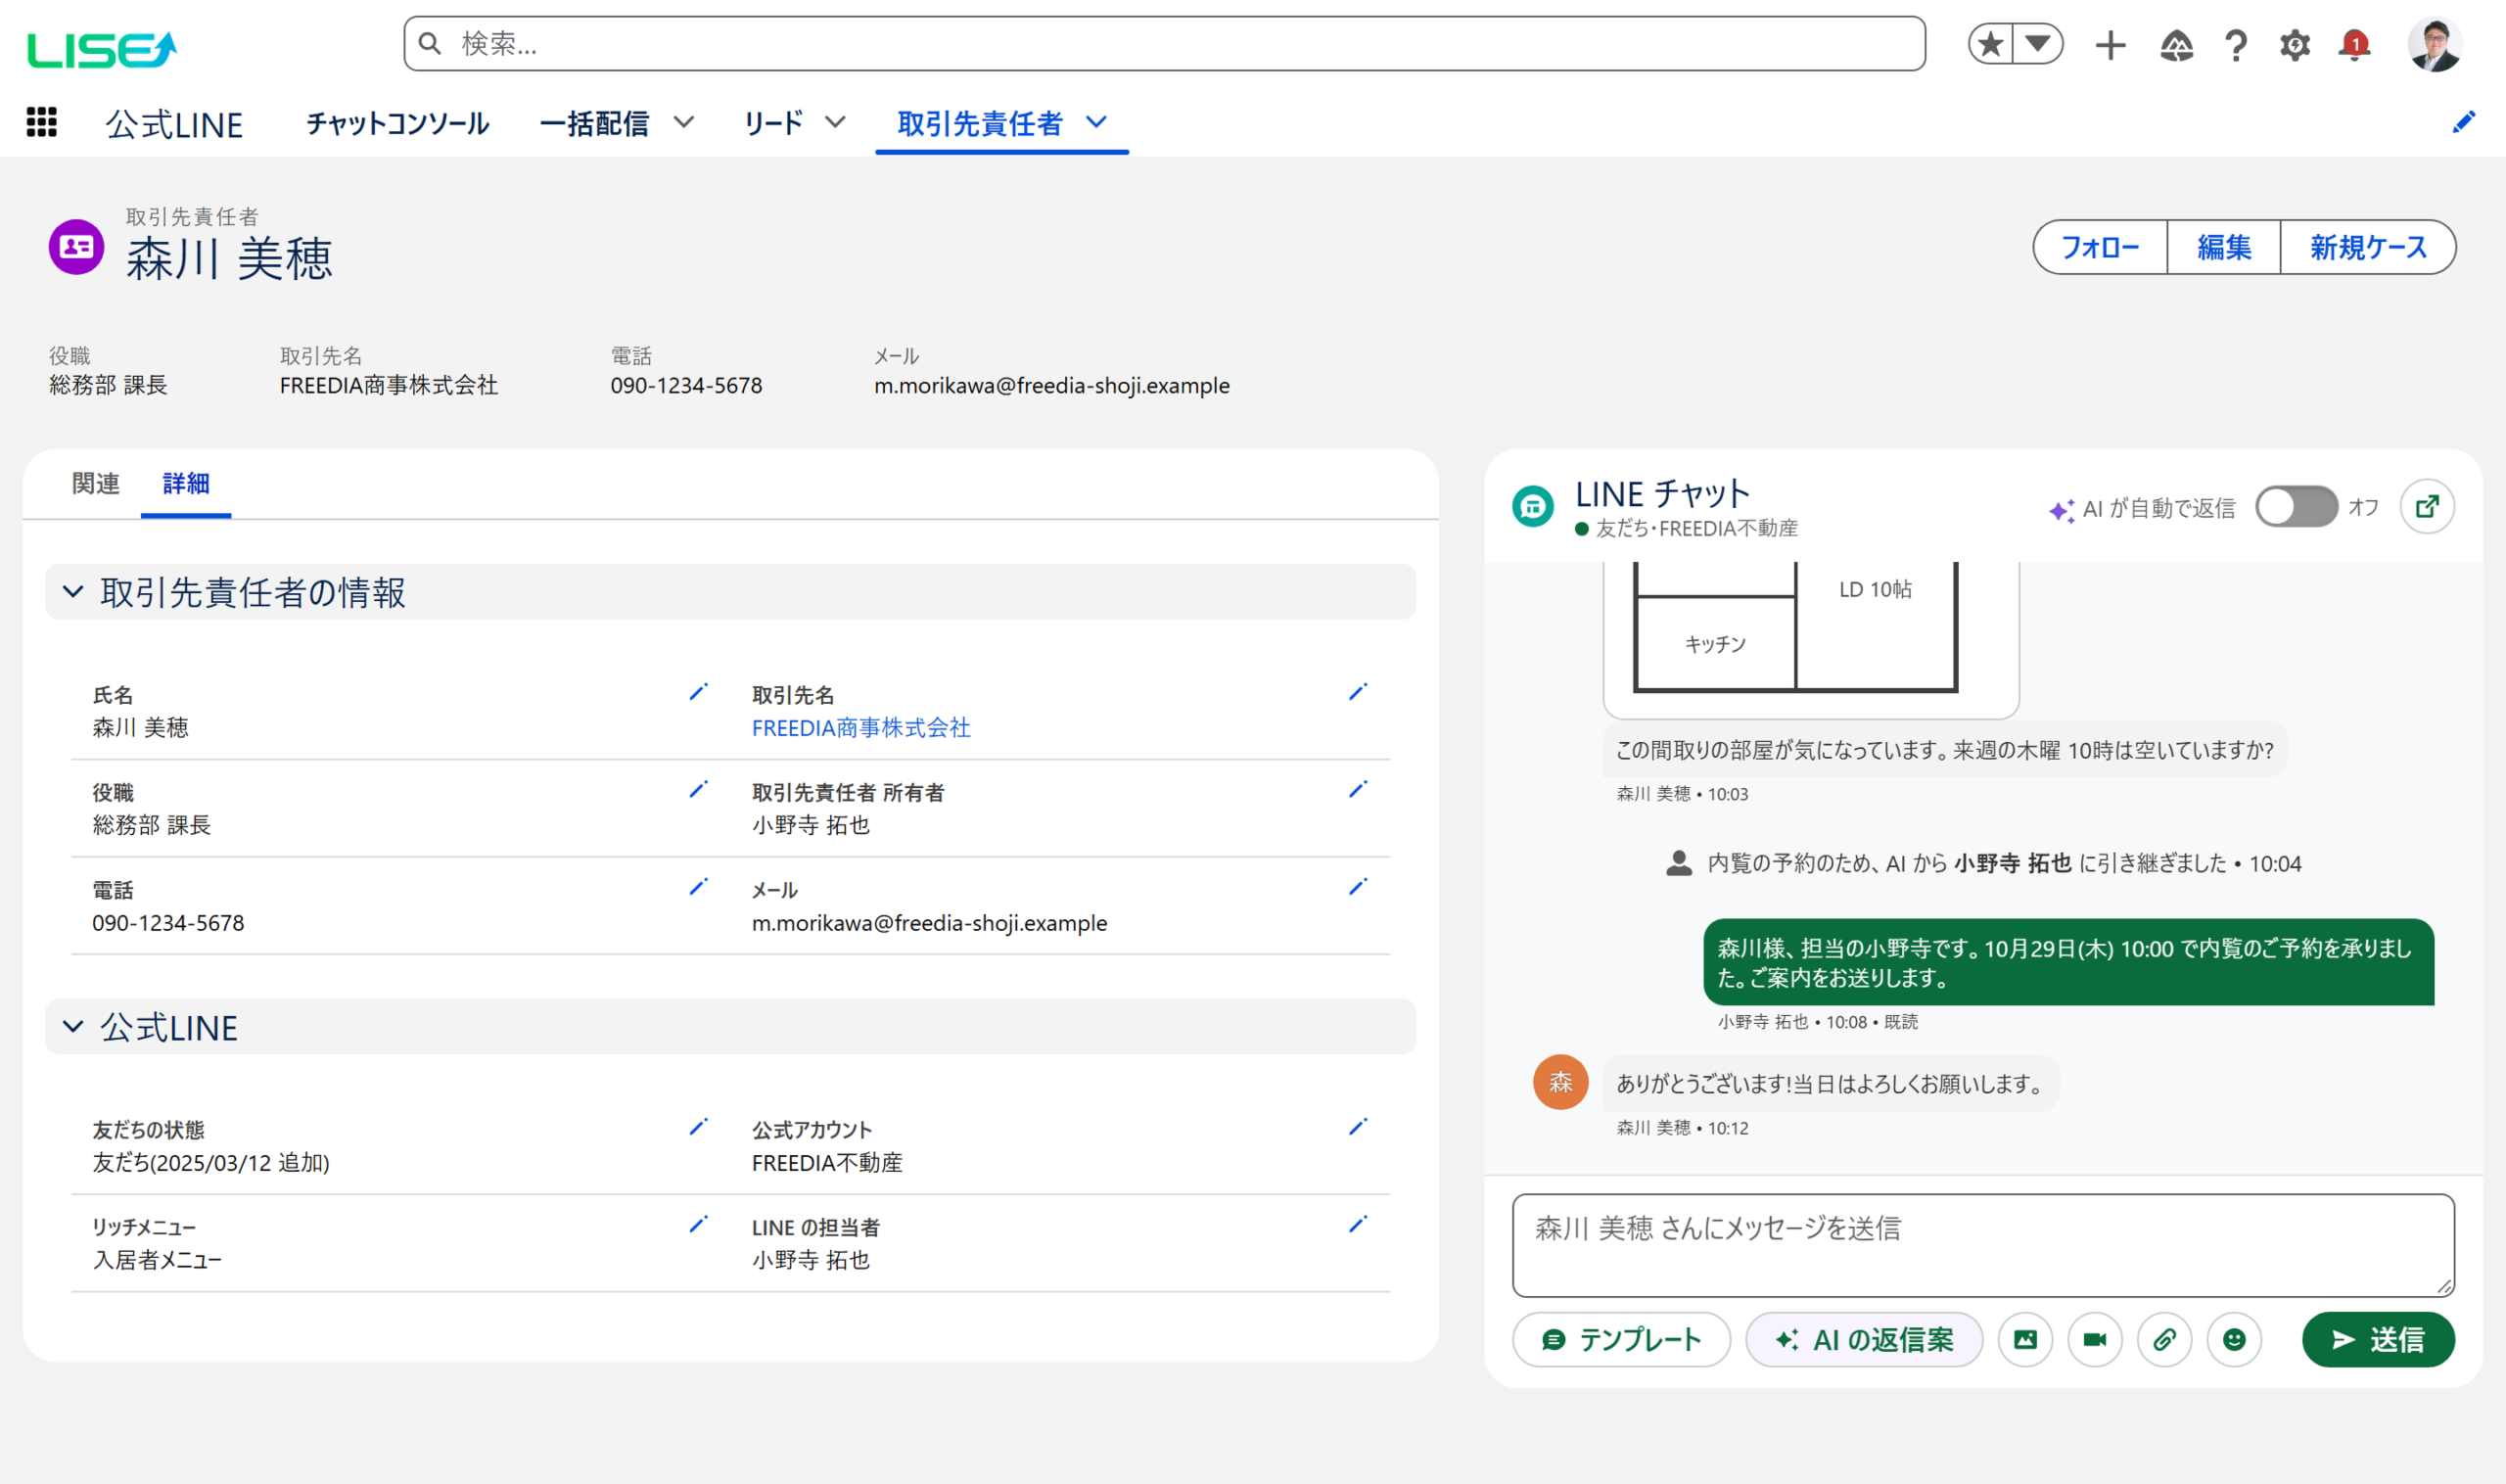This screenshot has height=1484, width=2506.
Task: Click the edit navigation pencil icon
Action: 2464,122
